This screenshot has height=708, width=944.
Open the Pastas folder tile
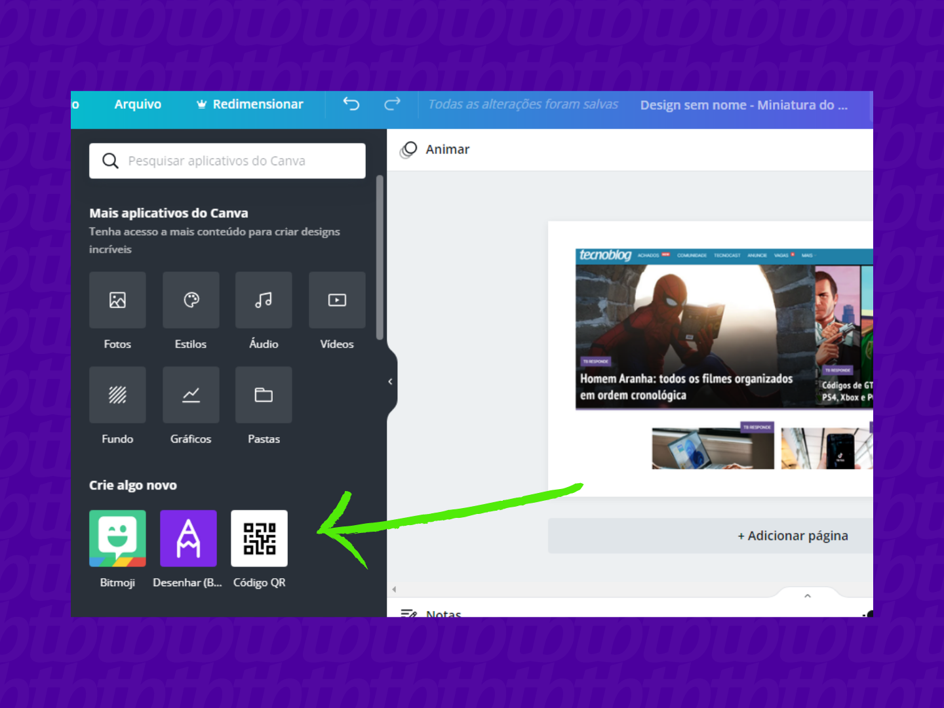(264, 395)
